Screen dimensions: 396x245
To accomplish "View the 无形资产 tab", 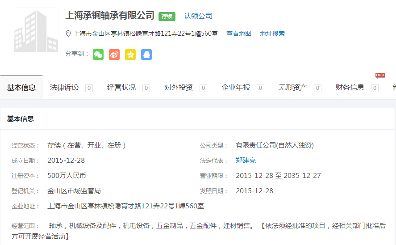I will pyautogui.click(x=293, y=88).
